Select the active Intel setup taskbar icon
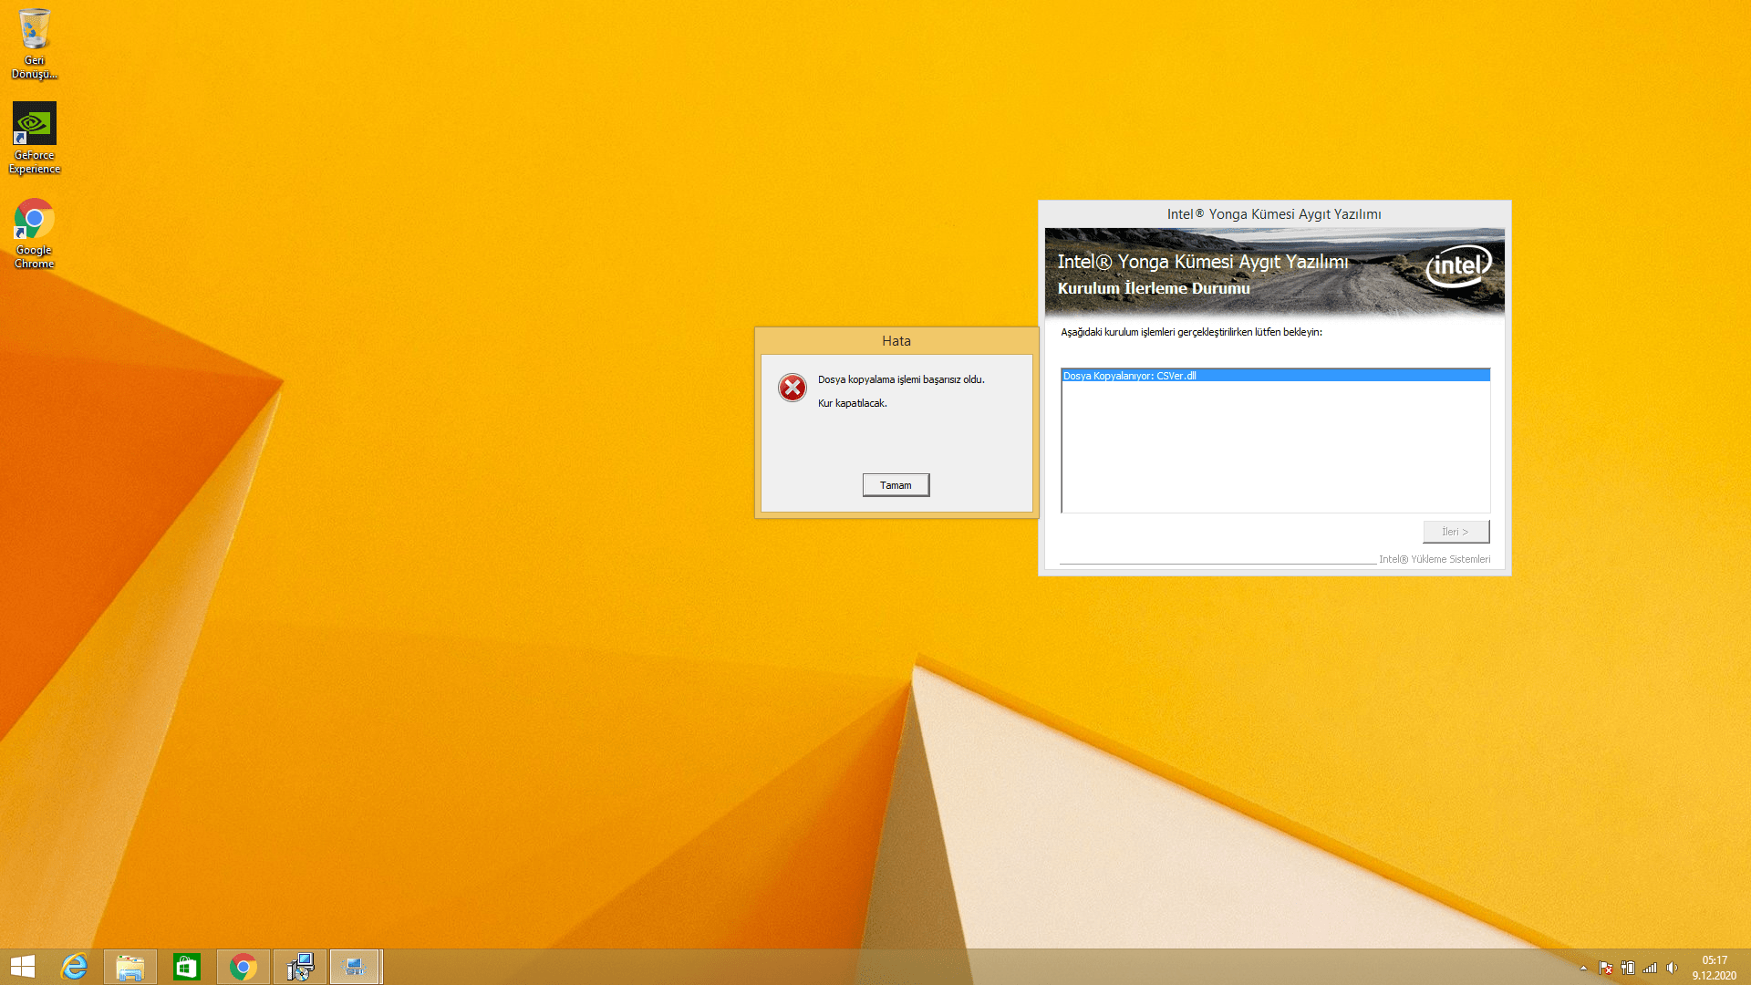This screenshot has width=1751, height=985. (x=355, y=967)
